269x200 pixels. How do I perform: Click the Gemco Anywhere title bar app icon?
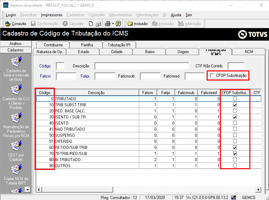click(x=6, y=5)
